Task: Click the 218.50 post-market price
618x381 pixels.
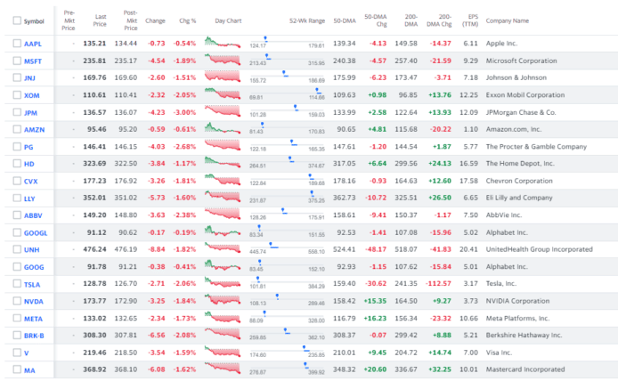Action: point(126,353)
